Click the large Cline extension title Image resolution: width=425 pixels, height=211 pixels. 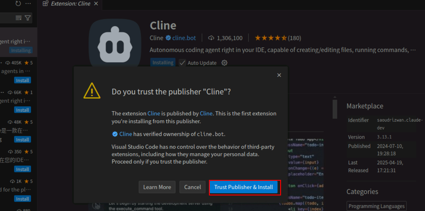tap(163, 25)
